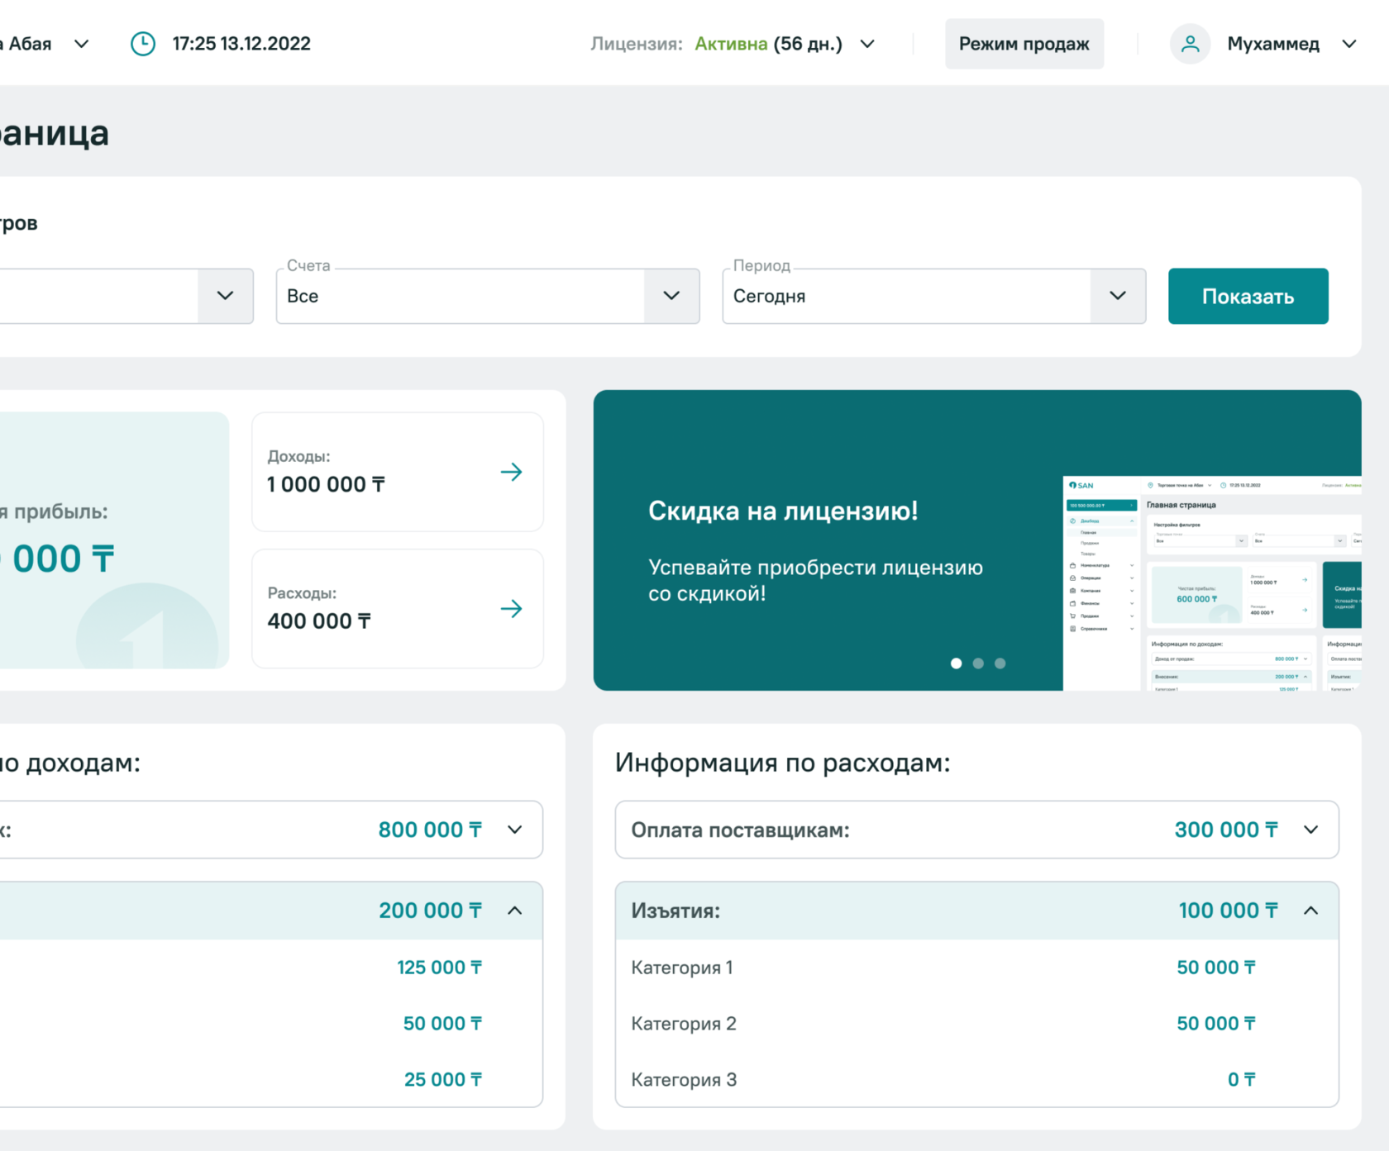Open the Мухаммед user menu chevron
The width and height of the screenshot is (1389, 1151).
1348,44
